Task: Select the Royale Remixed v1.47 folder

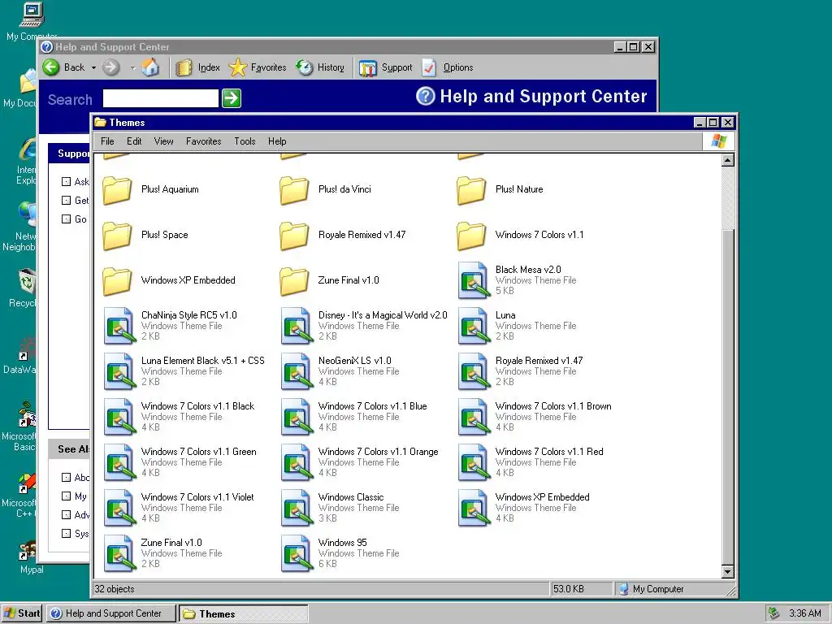Action: [343, 236]
